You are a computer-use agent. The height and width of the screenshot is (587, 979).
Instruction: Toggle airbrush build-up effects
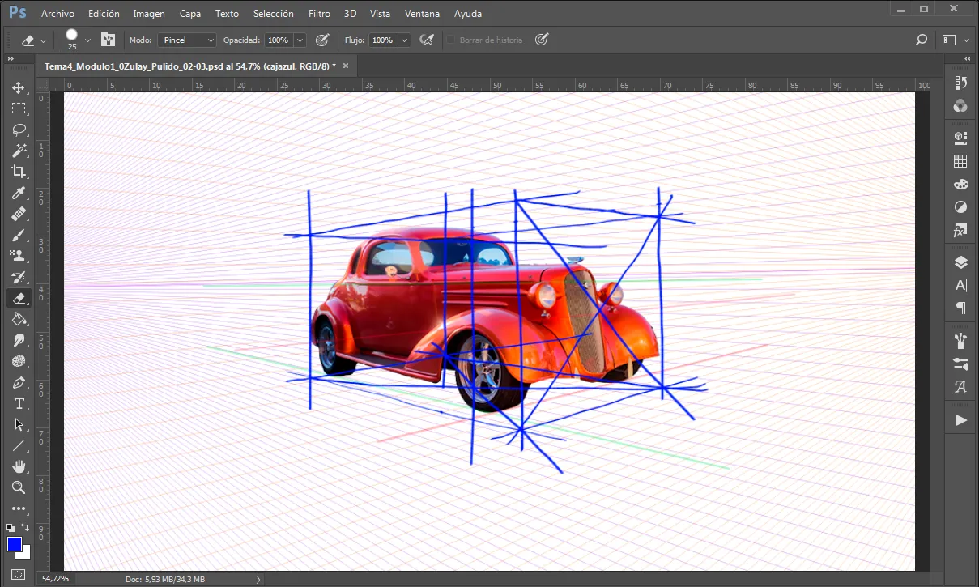427,40
